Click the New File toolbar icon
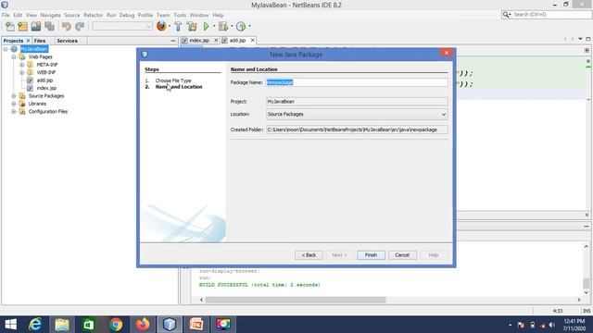 click(x=10, y=26)
